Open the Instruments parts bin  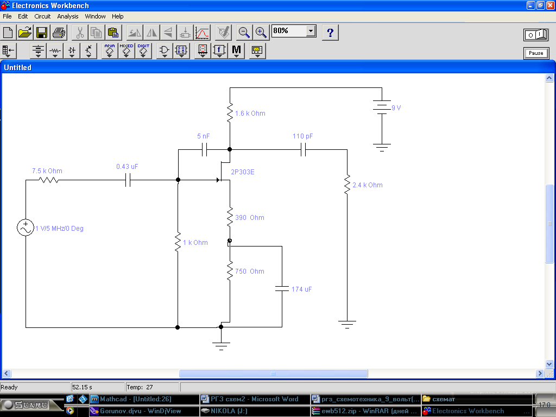point(257,50)
